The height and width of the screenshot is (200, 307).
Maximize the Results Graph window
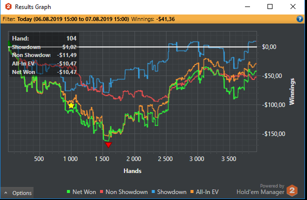click(x=270, y=6)
